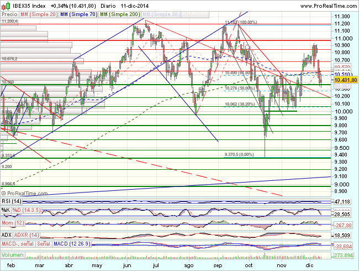Click the 11.000 price axis label
Image resolution: width=359 pixels, height=271 pixels.
pos(344,39)
